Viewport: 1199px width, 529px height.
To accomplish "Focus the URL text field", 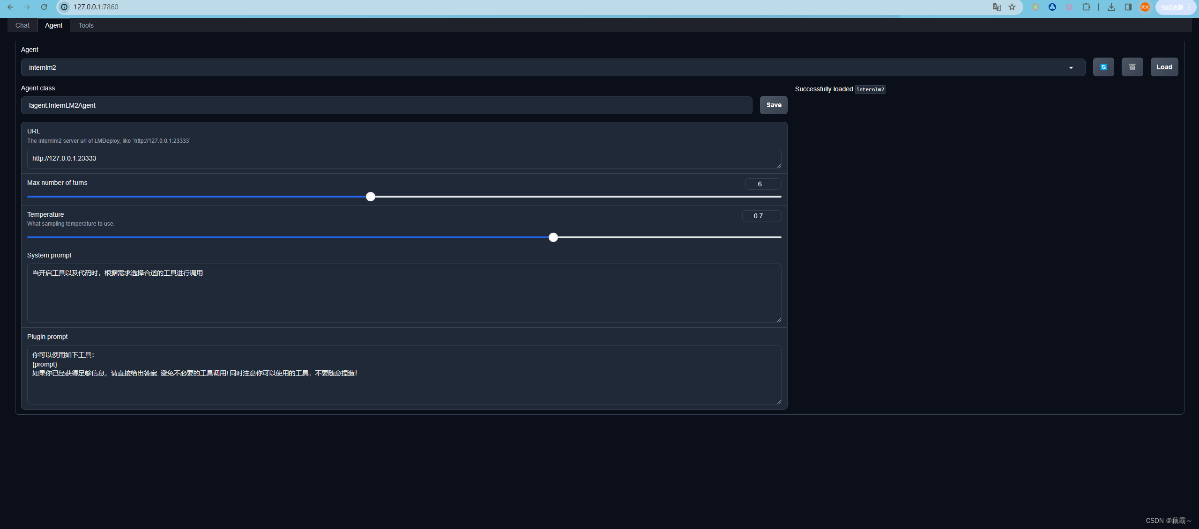I will click(x=404, y=159).
